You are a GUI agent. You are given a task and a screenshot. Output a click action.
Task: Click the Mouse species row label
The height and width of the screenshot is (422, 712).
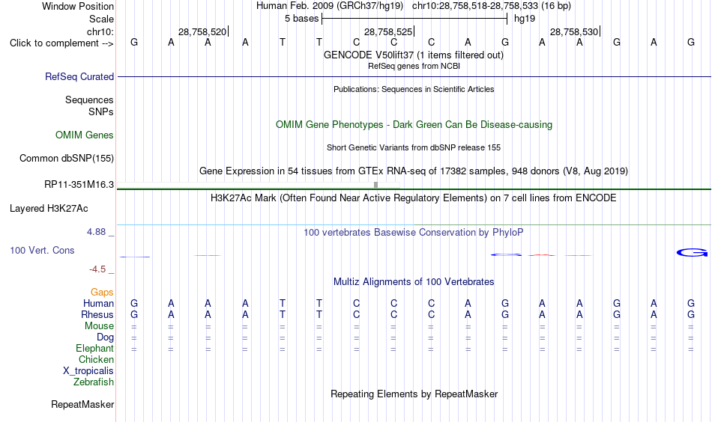click(x=99, y=326)
